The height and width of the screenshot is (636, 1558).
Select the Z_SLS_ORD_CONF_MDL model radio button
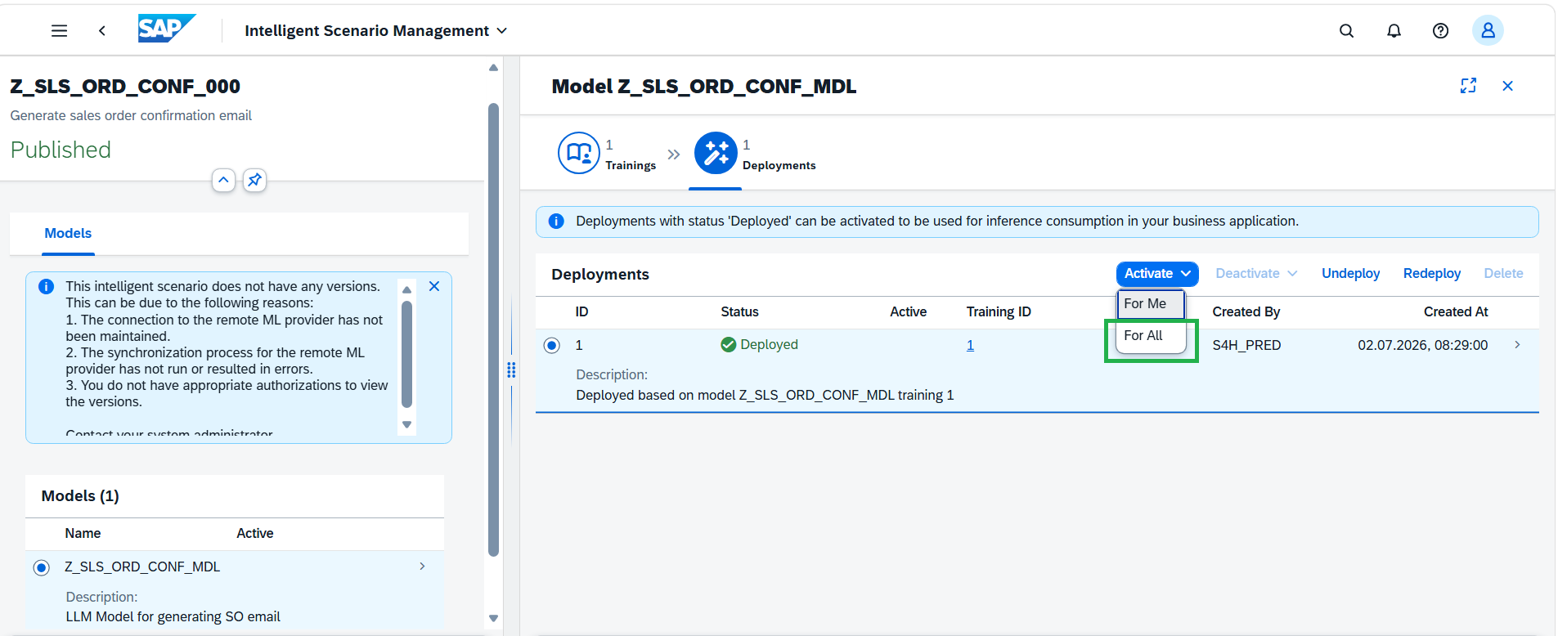click(41, 567)
